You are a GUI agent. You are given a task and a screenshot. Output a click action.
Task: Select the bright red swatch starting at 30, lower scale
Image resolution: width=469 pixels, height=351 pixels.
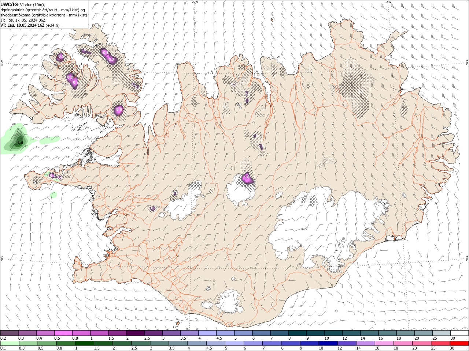[x=459, y=343]
